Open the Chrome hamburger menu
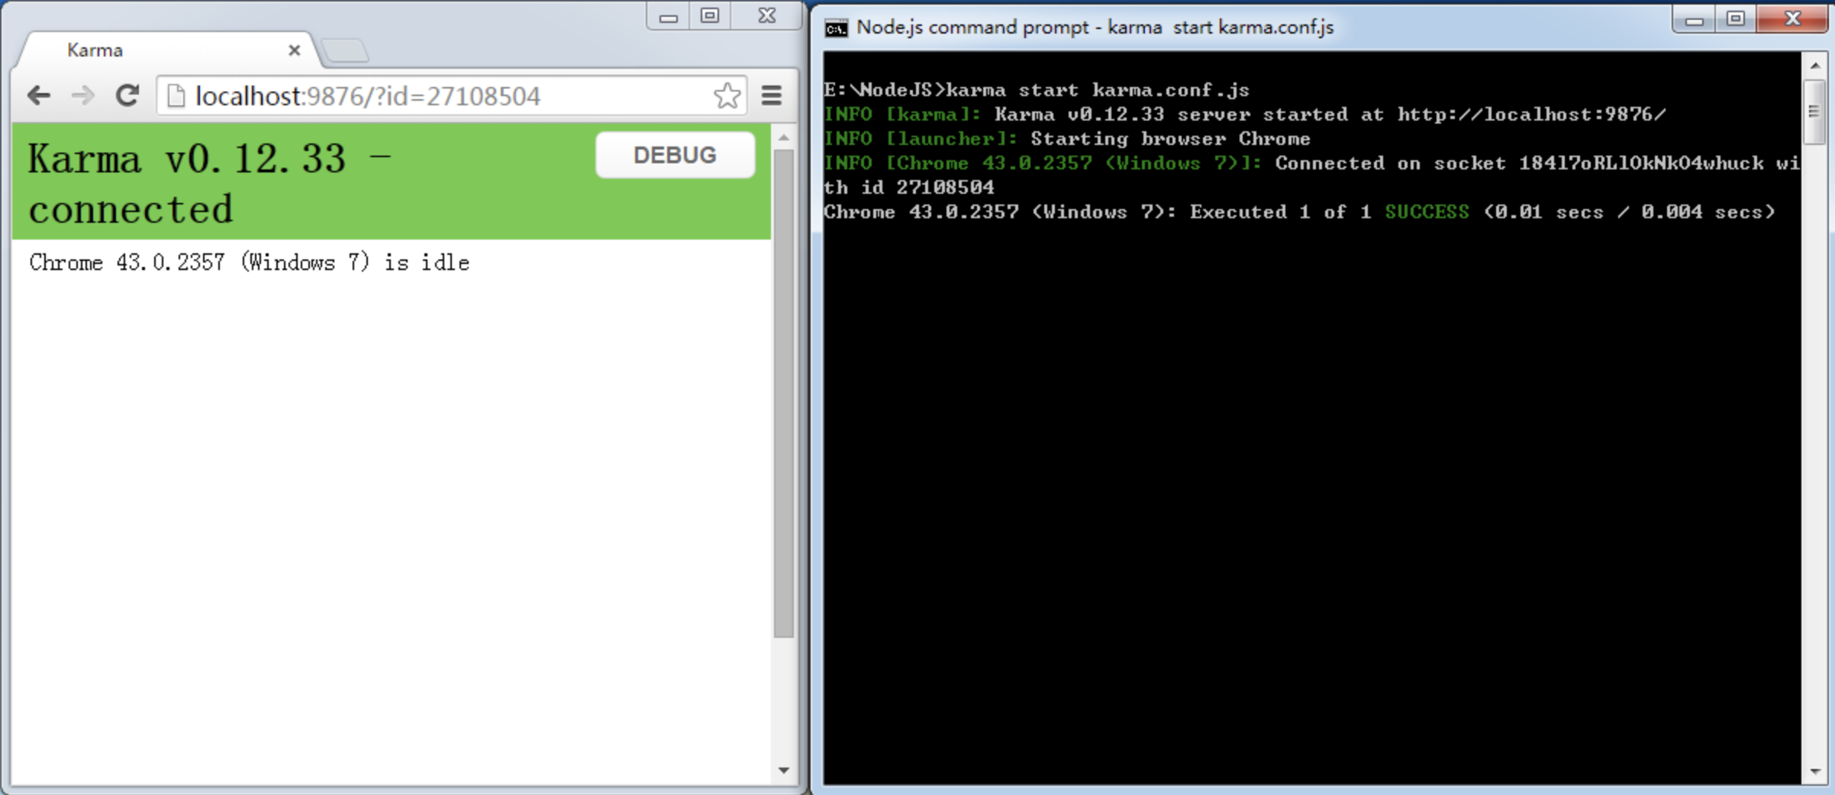1835x795 pixels. [772, 95]
